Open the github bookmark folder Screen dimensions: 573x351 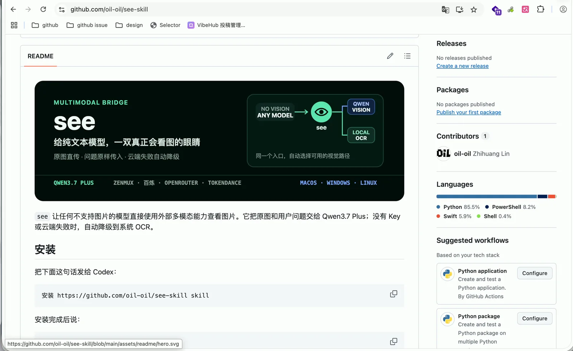pos(45,25)
